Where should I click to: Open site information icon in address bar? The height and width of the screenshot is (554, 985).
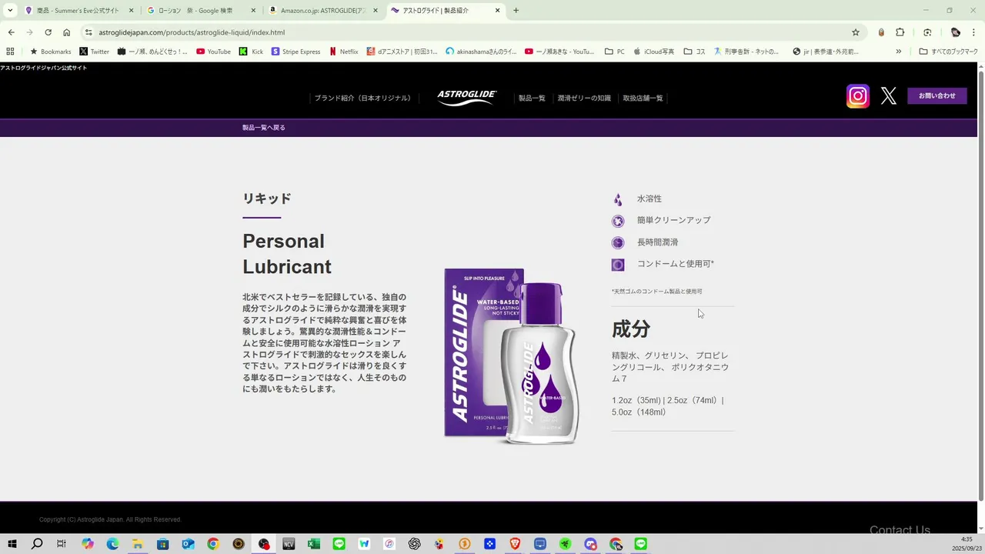click(x=88, y=32)
